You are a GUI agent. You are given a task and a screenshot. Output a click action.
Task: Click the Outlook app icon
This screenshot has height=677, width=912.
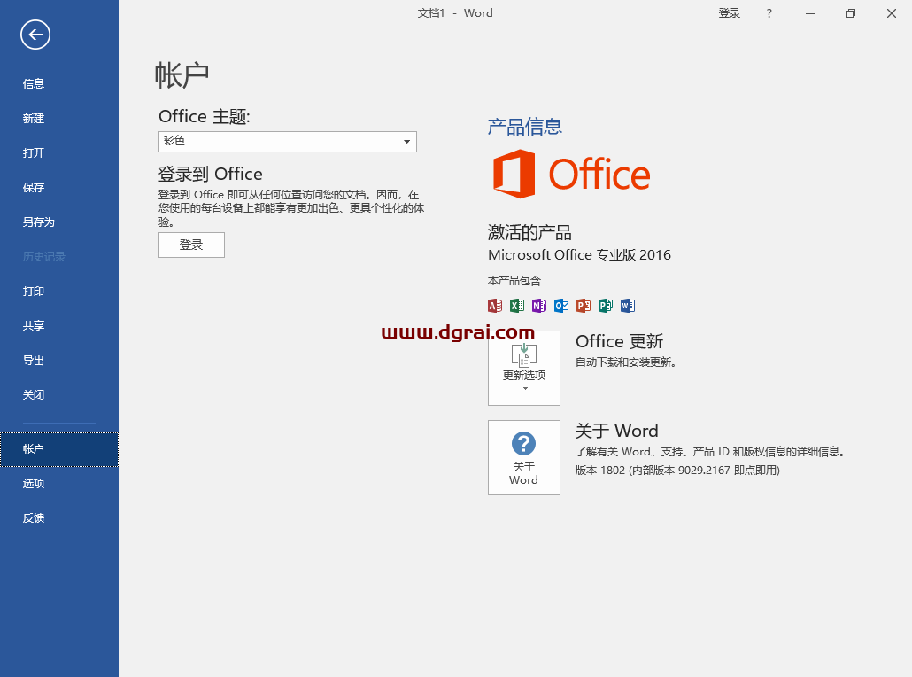561,306
